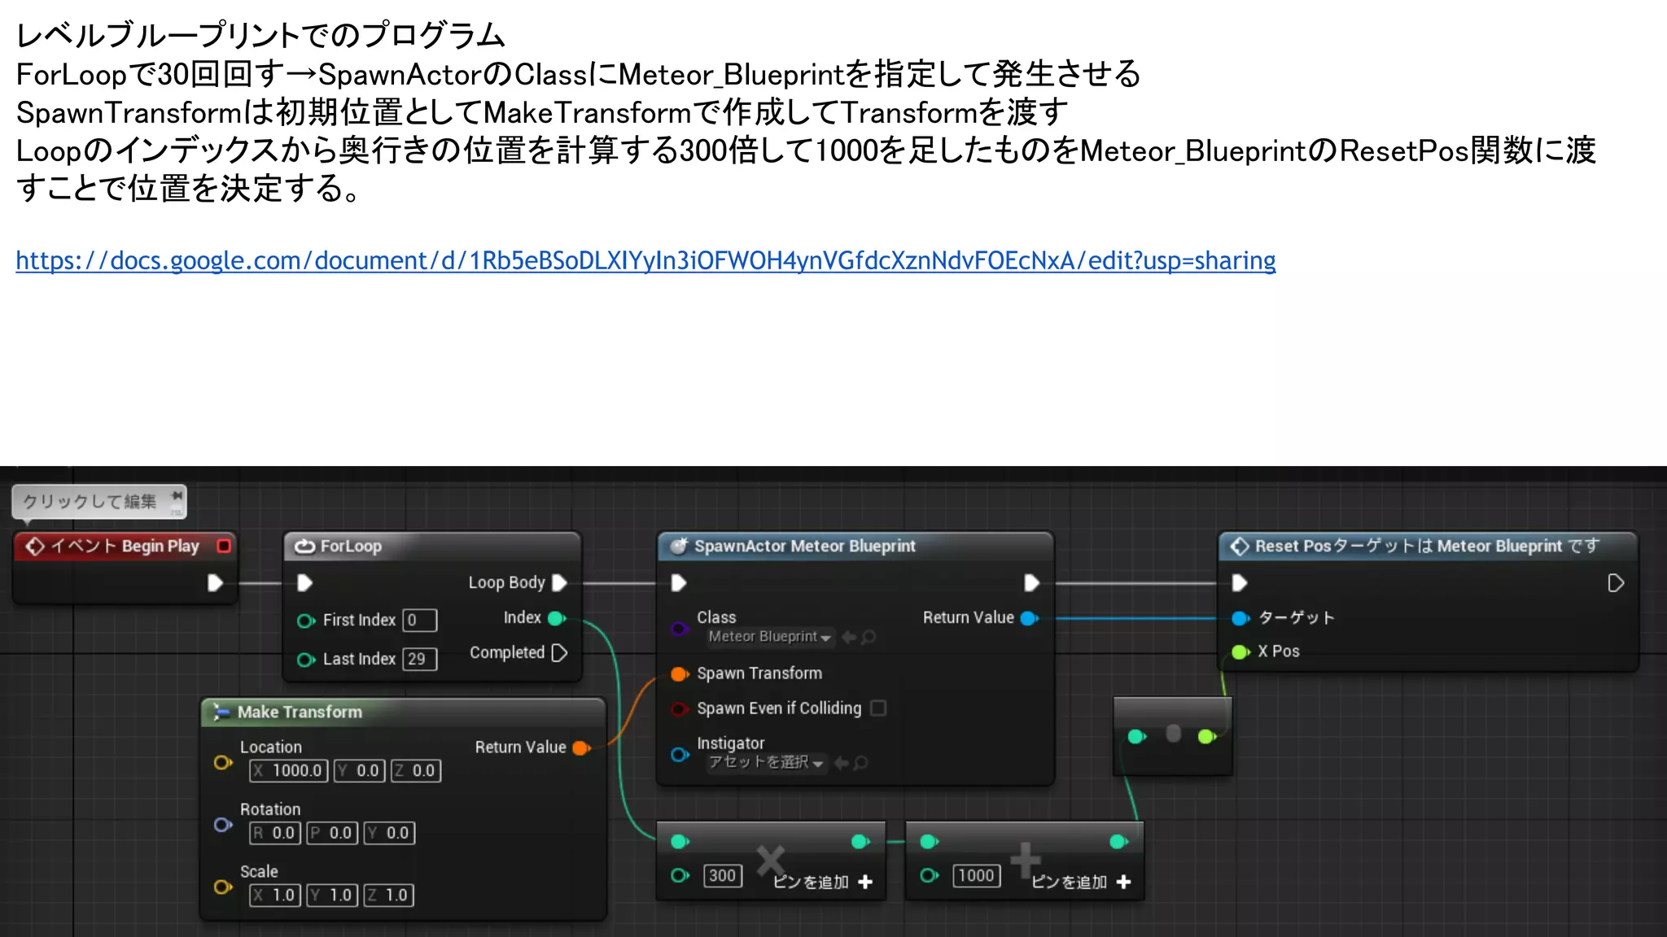Viewport: 1667px width, 937px height.
Task: Edit Location Y value field
Action: (x=359, y=771)
